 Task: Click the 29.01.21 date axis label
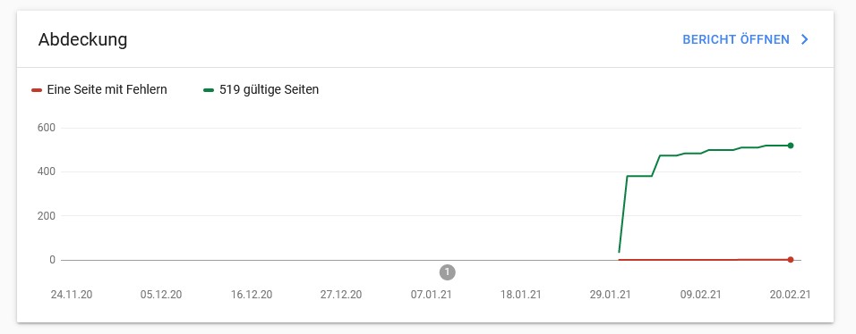point(611,295)
